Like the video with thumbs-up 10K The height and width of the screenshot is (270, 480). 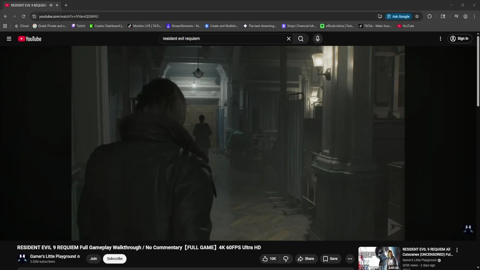(269, 259)
